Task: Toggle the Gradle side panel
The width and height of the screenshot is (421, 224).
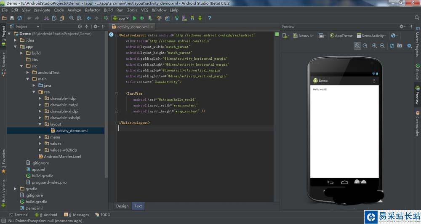Action: (x=418, y=72)
